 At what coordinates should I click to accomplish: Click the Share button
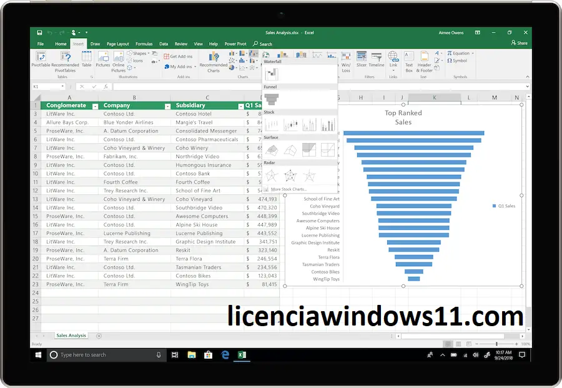click(x=520, y=42)
